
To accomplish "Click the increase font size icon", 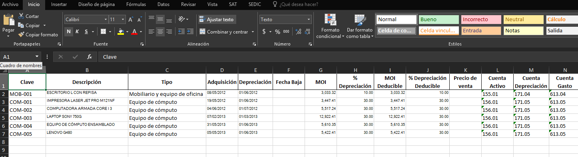I will pyautogui.click(x=131, y=20).
